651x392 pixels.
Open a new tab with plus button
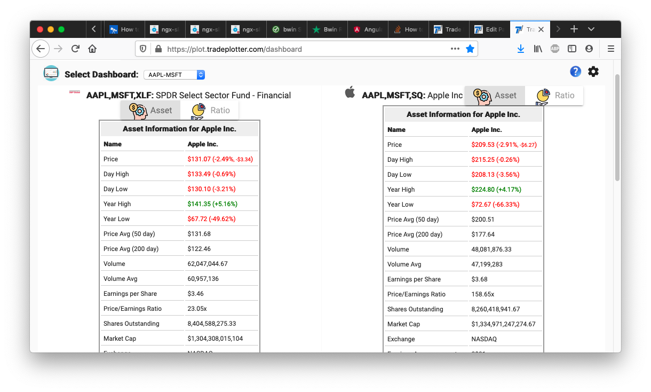(x=574, y=29)
